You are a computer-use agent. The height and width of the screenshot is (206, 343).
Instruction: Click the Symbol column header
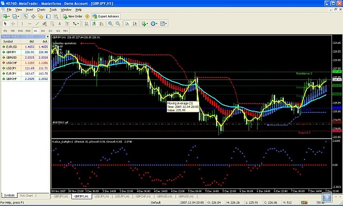[11, 42]
